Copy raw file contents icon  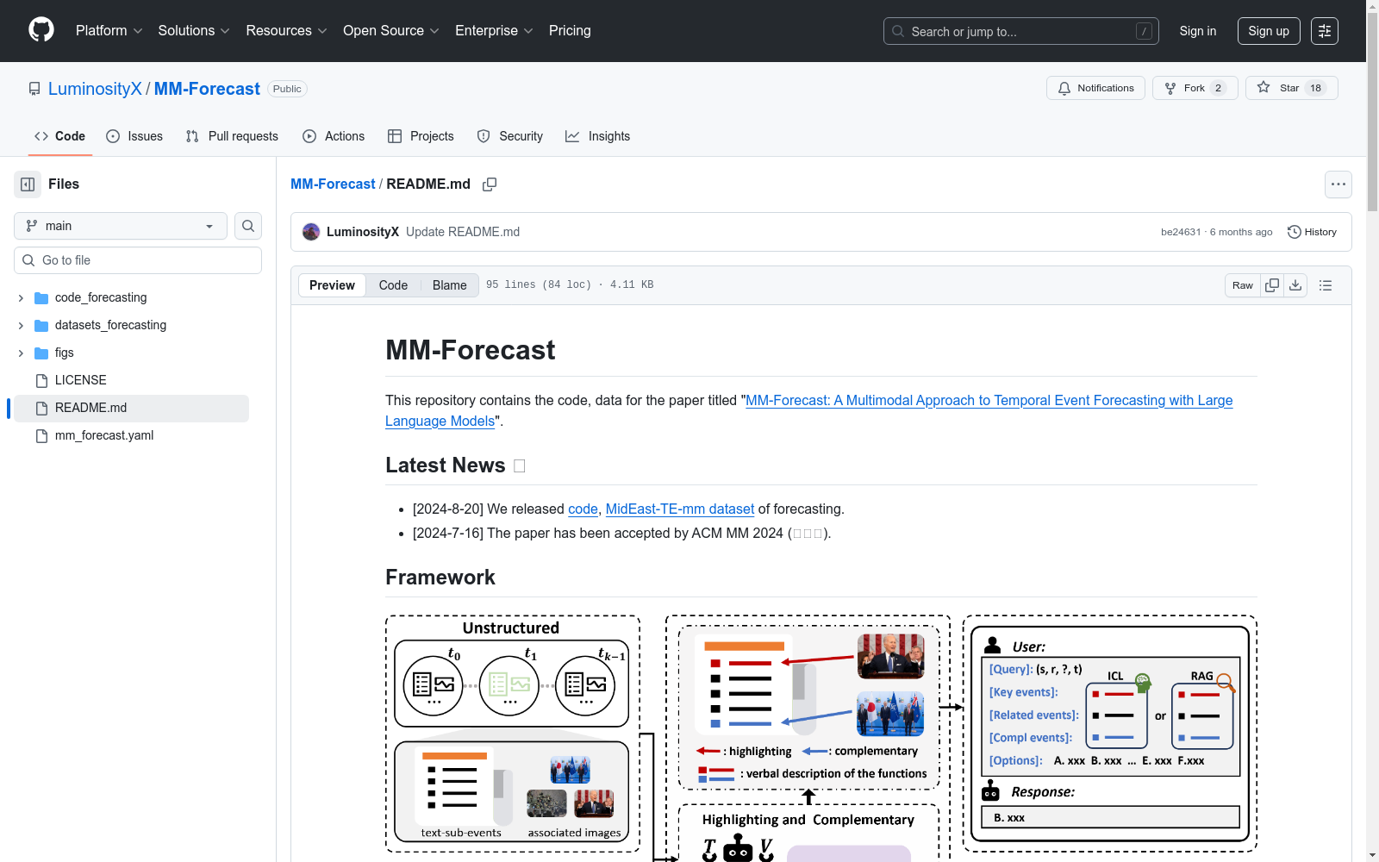(1272, 285)
